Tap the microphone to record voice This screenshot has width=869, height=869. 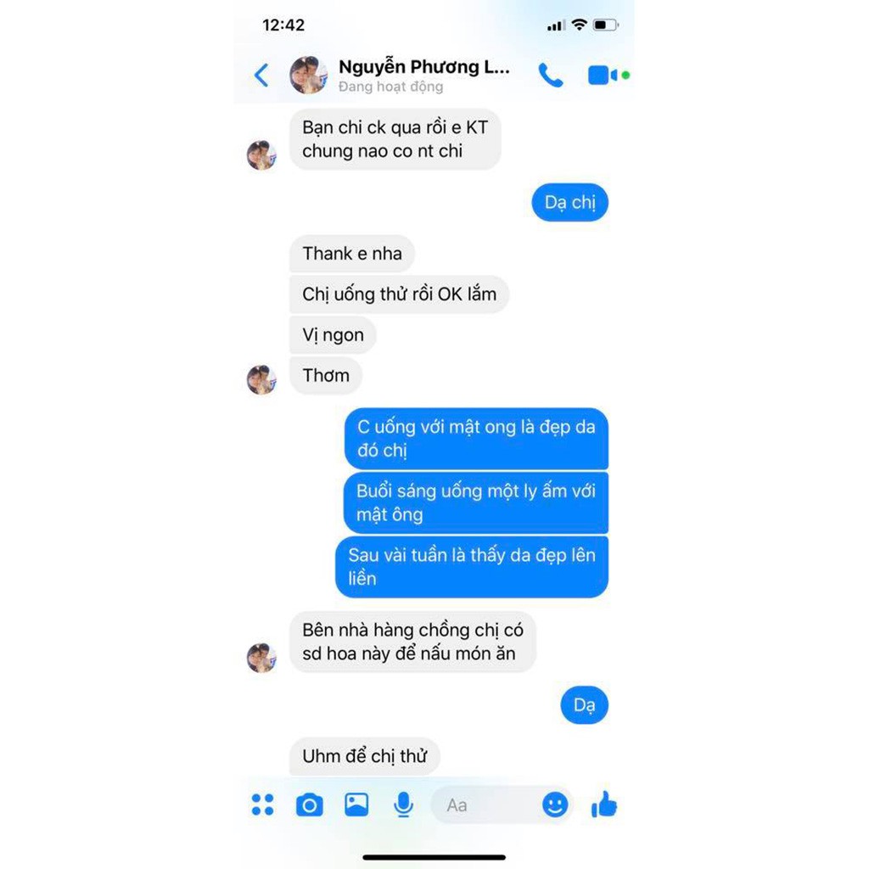(403, 805)
